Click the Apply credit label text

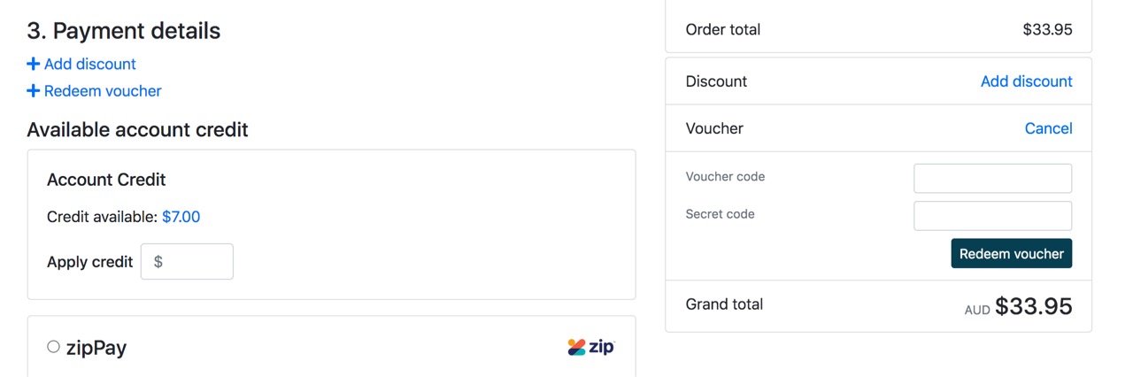point(89,262)
